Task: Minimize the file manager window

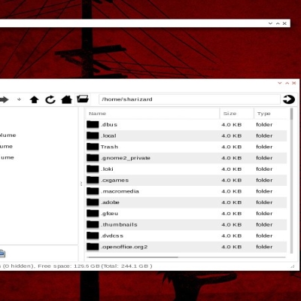Action: [x=280, y=83]
